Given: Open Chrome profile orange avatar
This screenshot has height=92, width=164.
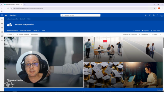Looking at the screenshot, I should [159, 8].
